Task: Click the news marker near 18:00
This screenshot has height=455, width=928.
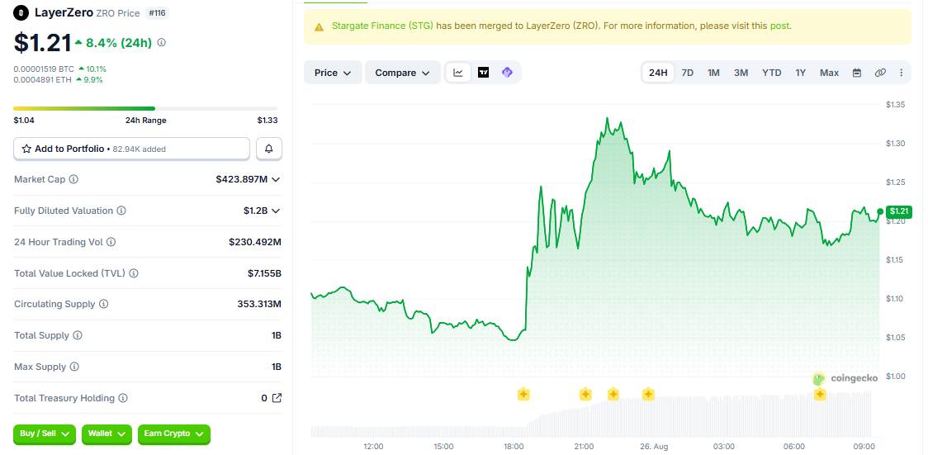Action: click(x=523, y=394)
